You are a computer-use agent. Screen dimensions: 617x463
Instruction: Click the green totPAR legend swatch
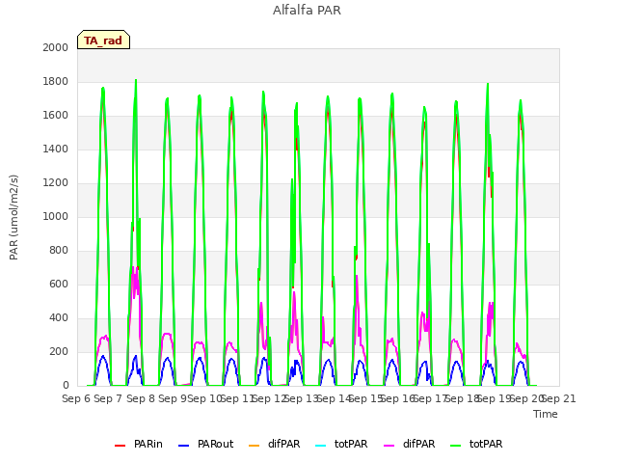coord(456,446)
